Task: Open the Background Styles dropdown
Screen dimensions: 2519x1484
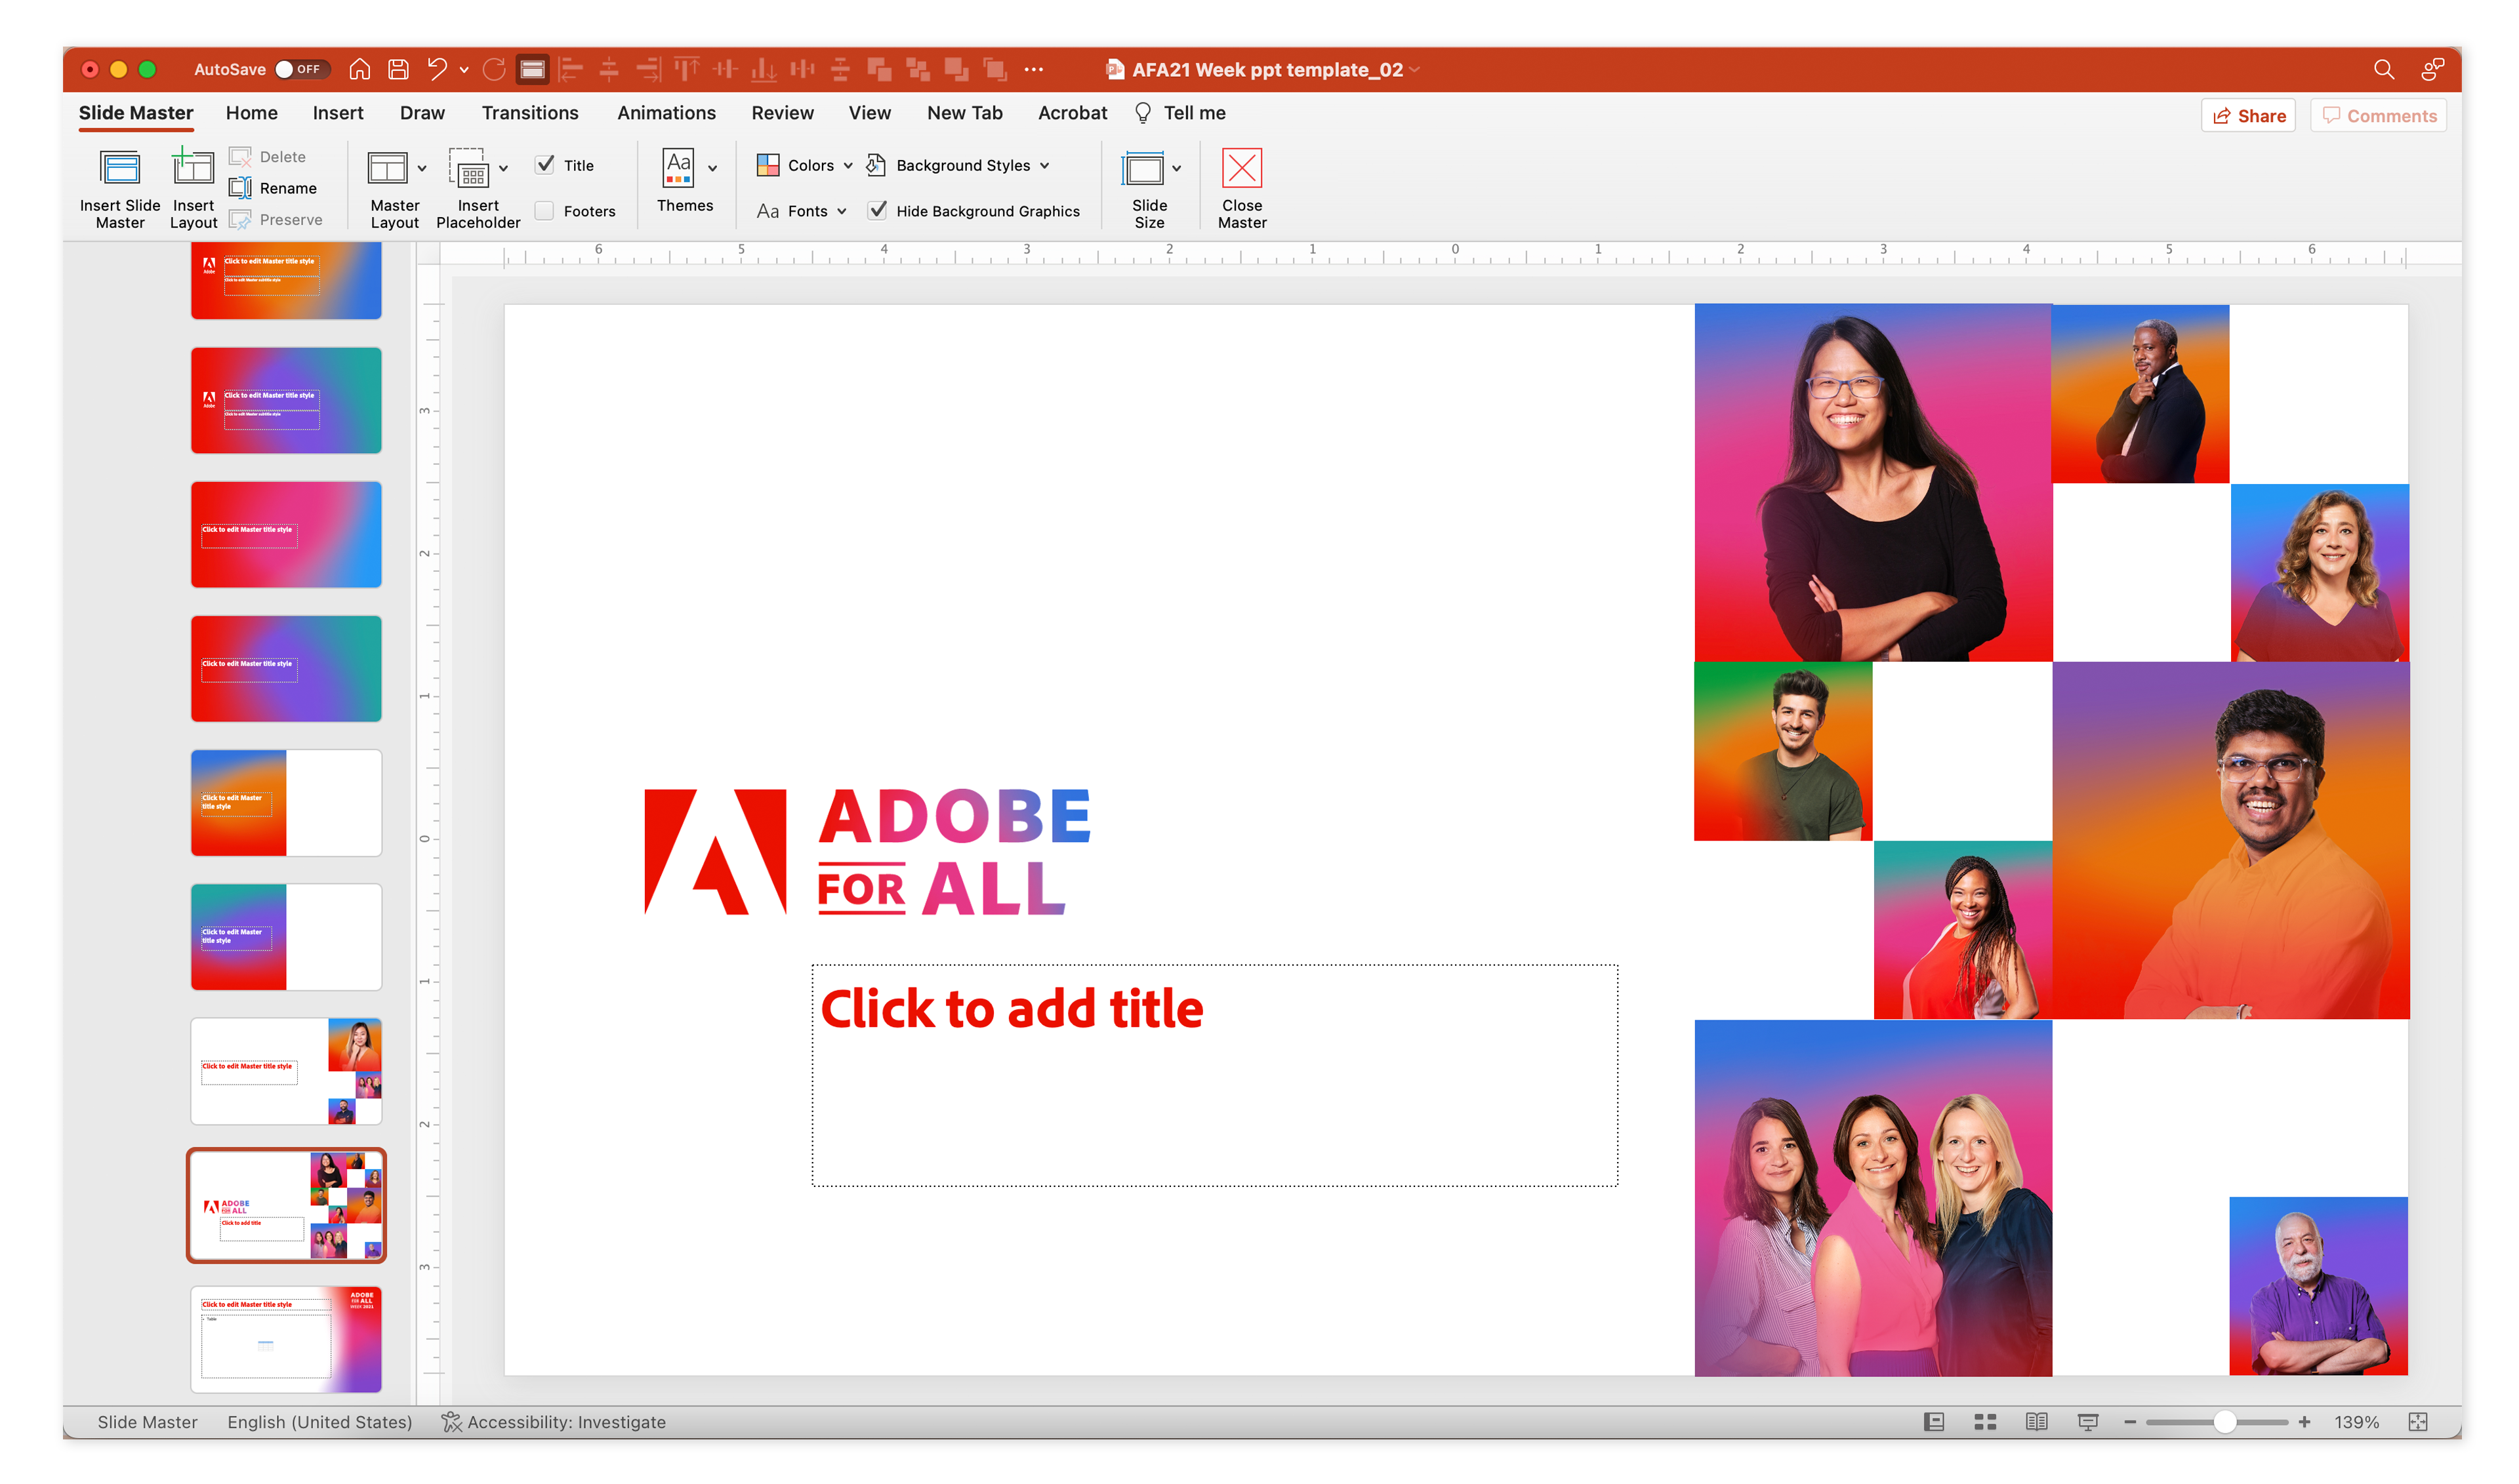Action: click(x=958, y=165)
